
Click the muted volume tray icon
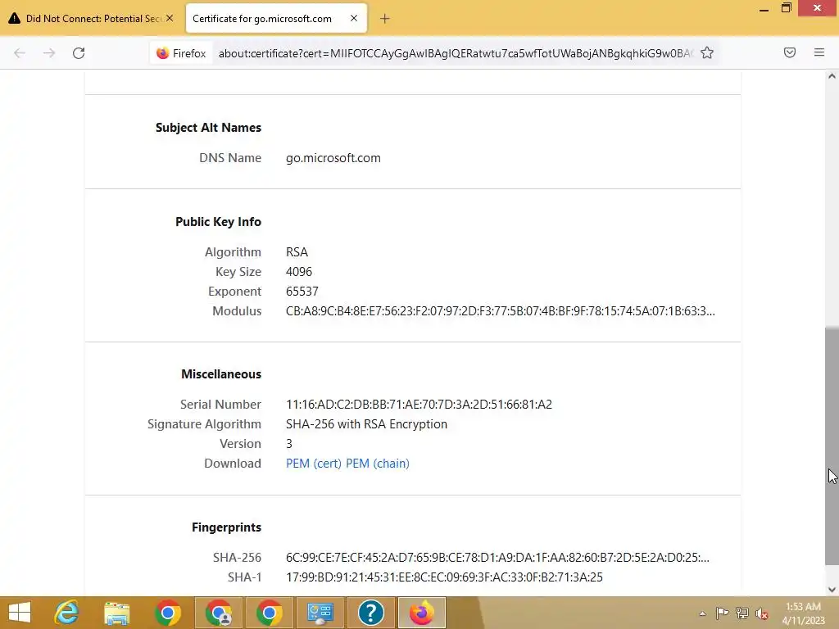click(x=762, y=613)
